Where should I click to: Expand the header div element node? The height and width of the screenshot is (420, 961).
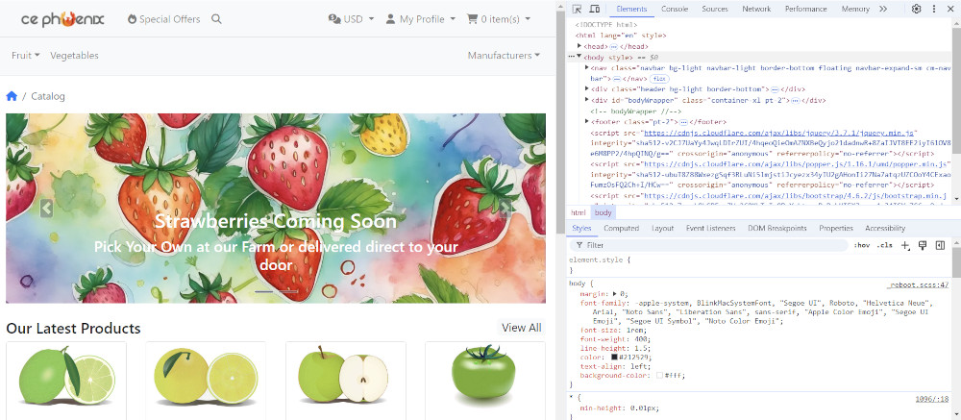[587, 89]
